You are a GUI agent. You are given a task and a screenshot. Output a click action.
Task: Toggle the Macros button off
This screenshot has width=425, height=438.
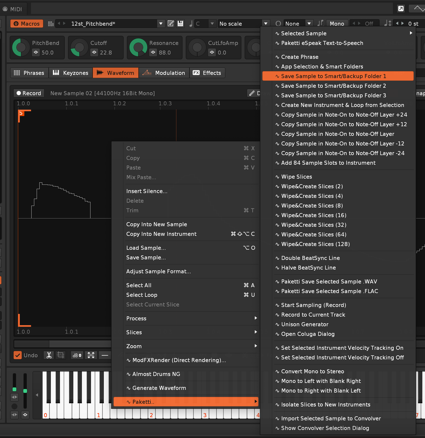coord(27,24)
